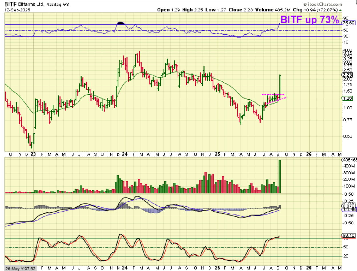
Task: Select the MACD signal label '-0.046'
Action: 349,210
